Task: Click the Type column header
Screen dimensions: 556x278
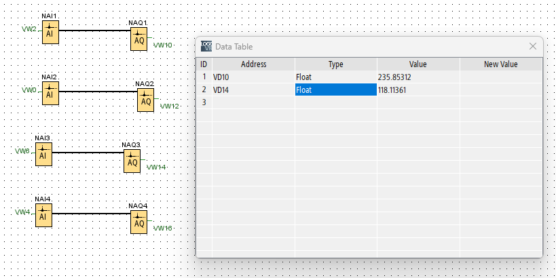Action: [x=336, y=64]
